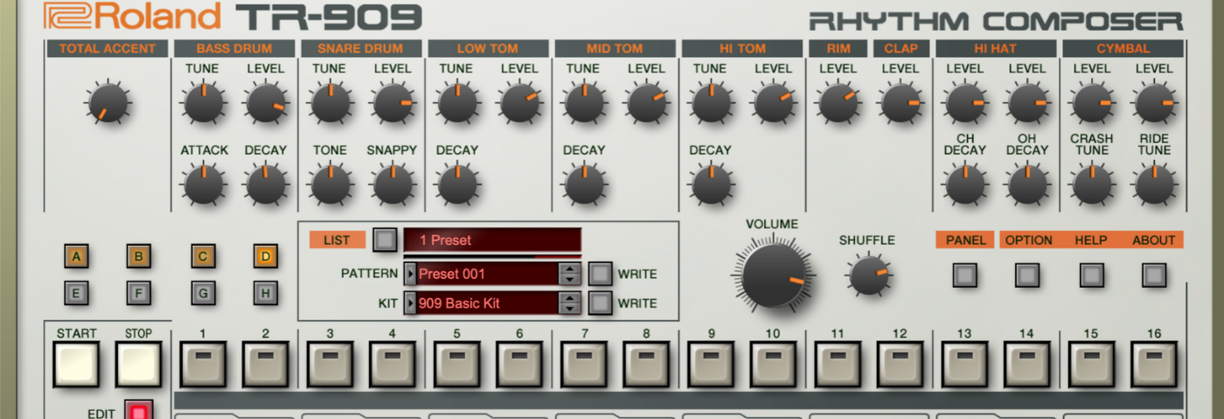Screen dimensions: 1224x419
Task: Click the Low Tom Level knob
Action: coord(519,103)
